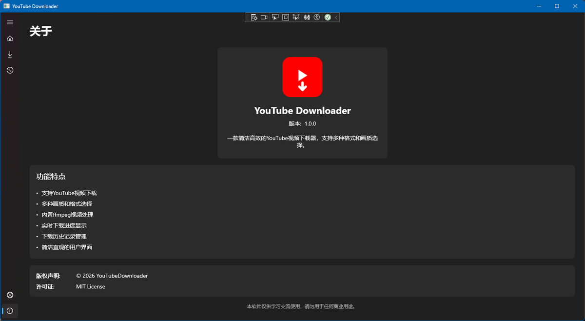
Task: Toggle the layout adorners square icon
Action: [x=286, y=17]
